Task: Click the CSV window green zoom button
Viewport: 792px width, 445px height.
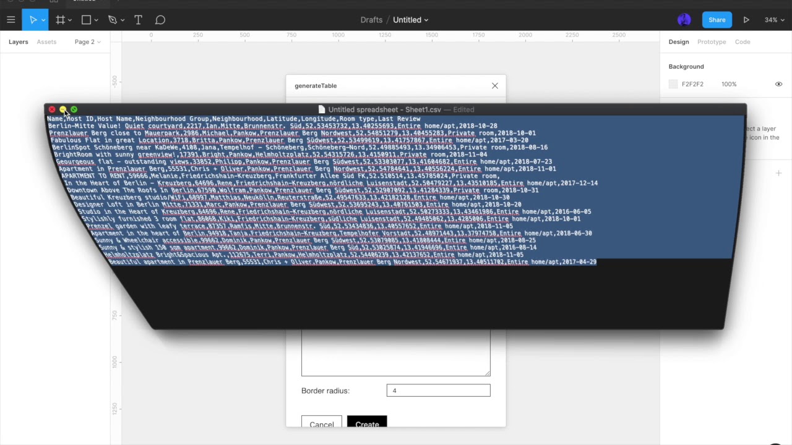Action: point(74,109)
